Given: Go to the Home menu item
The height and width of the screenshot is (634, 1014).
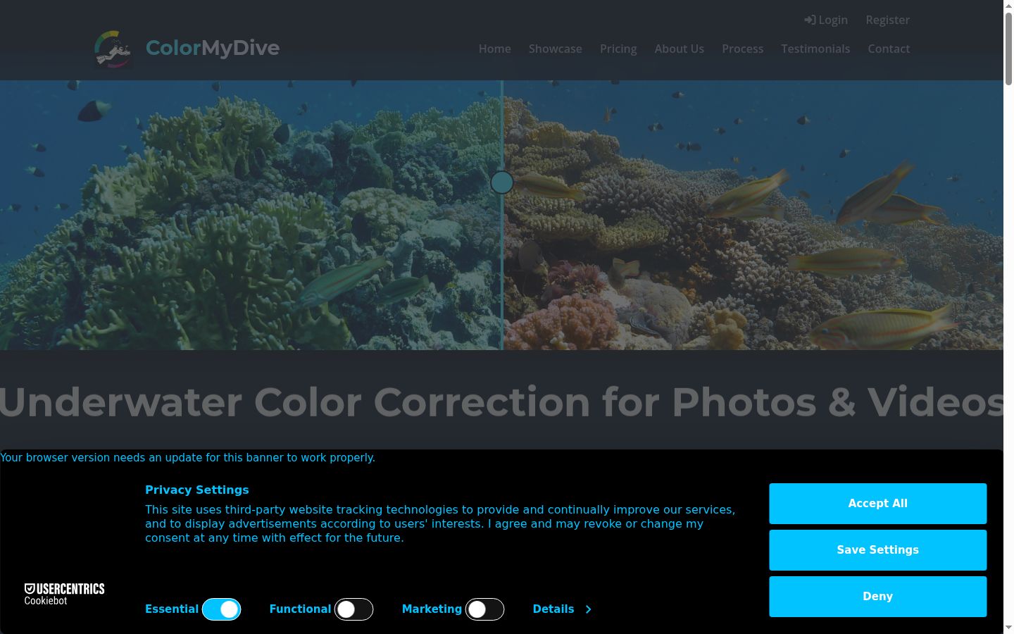Looking at the screenshot, I should pyautogui.click(x=494, y=49).
